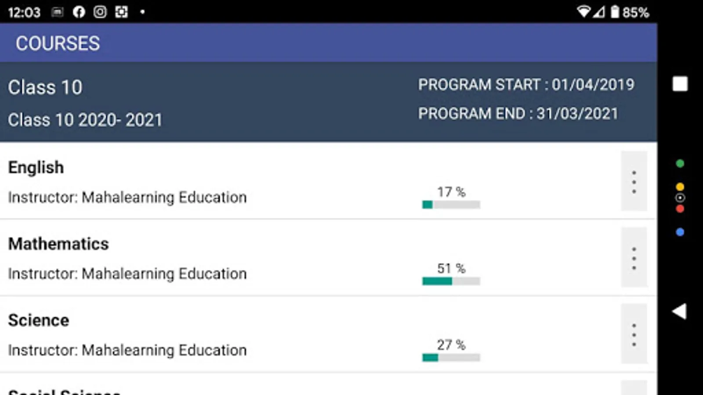Tap the green dot on the side bar

[x=680, y=164]
